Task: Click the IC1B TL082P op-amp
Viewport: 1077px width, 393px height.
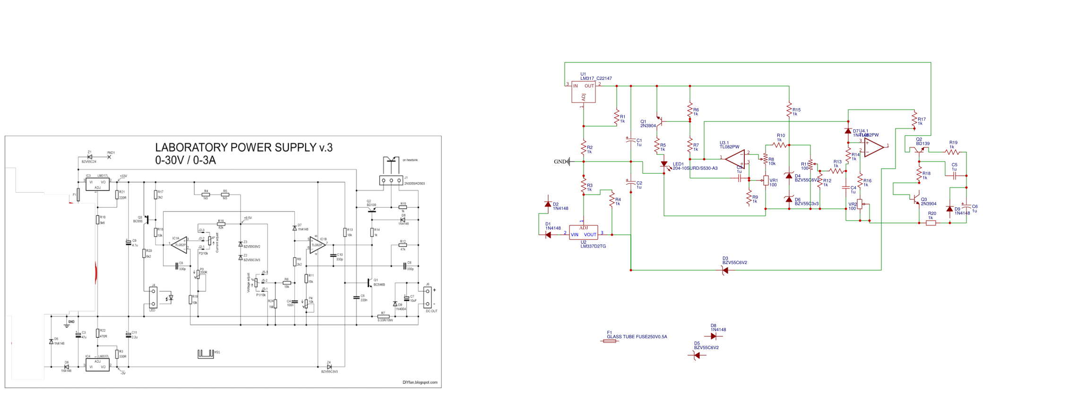Action: [318, 245]
